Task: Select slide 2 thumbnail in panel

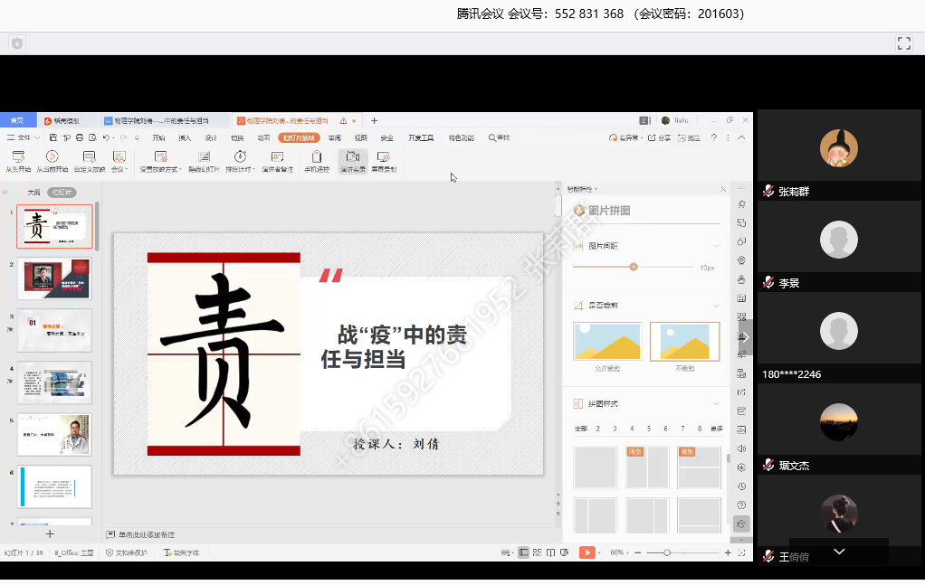Action: (x=55, y=278)
